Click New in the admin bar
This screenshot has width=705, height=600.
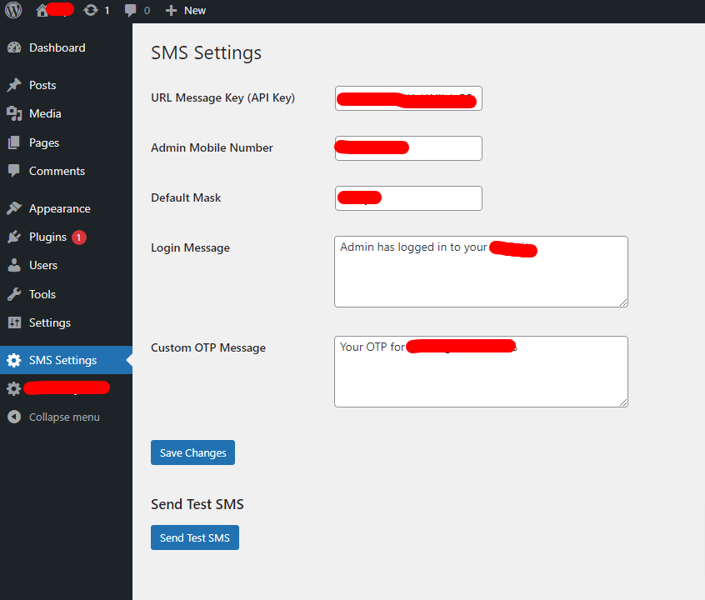click(195, 10)
